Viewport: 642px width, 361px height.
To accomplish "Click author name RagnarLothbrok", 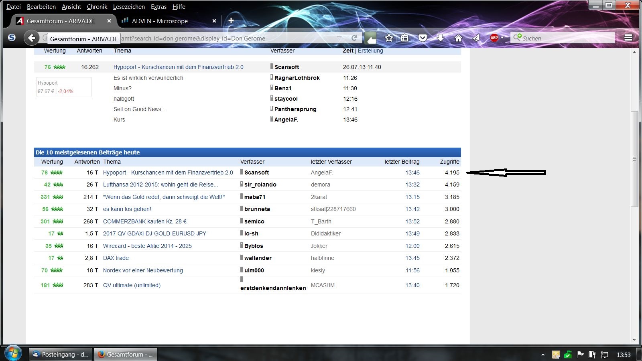I will click(x=297, y=78).
